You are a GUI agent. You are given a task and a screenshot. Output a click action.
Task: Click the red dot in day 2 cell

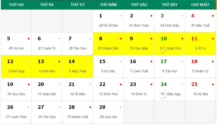[x=151, y=16]
